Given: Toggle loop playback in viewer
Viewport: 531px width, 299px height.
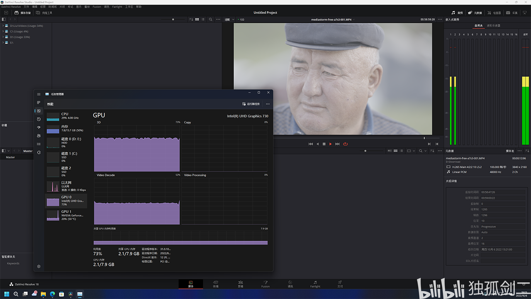Looking at the screenshot, I should (x=345, y=144).
